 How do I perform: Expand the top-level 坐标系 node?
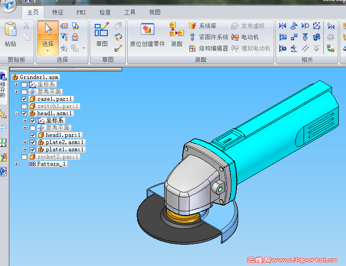(x=17, y=84)
